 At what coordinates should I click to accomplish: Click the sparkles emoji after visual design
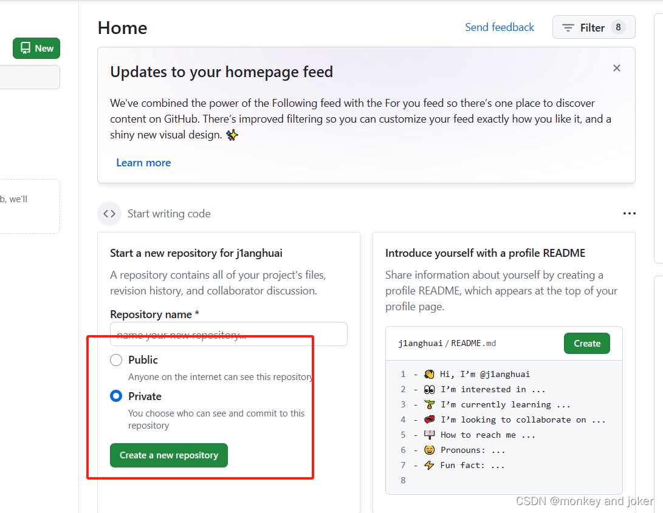232,135
